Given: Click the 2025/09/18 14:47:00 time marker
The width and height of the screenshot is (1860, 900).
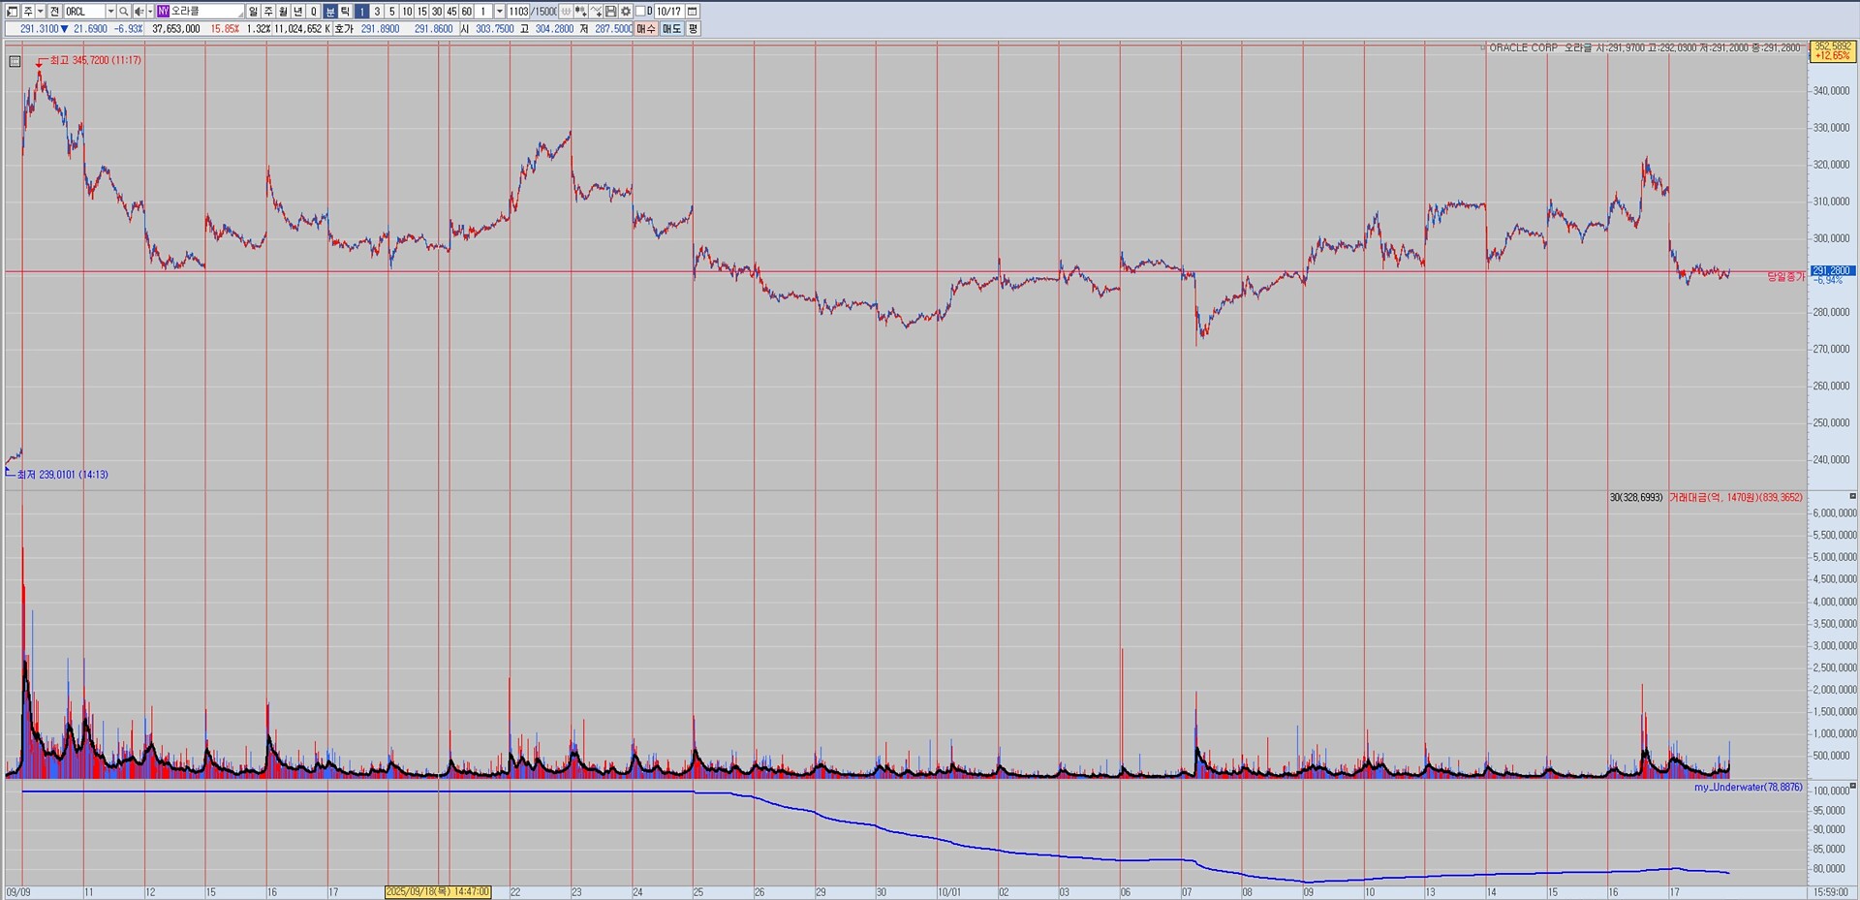Looking at the screenshot, I should [438, 892].
